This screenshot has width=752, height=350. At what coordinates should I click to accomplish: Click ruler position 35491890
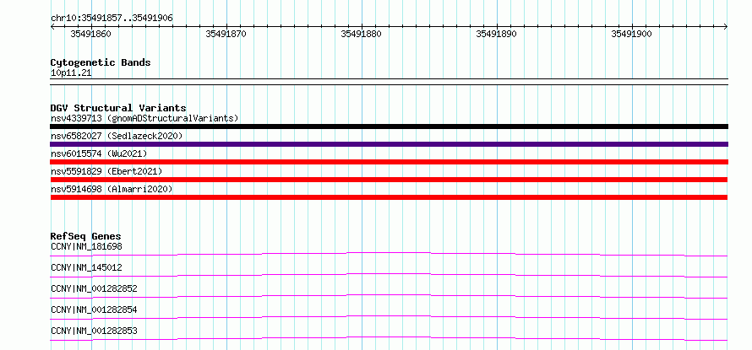coord(496,34)
